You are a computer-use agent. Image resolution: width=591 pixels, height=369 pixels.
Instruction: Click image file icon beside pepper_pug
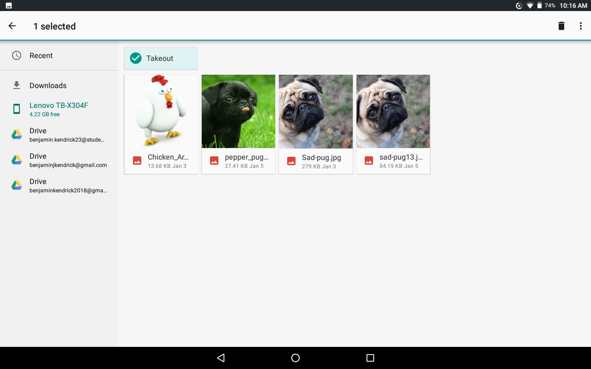point(214,161)
